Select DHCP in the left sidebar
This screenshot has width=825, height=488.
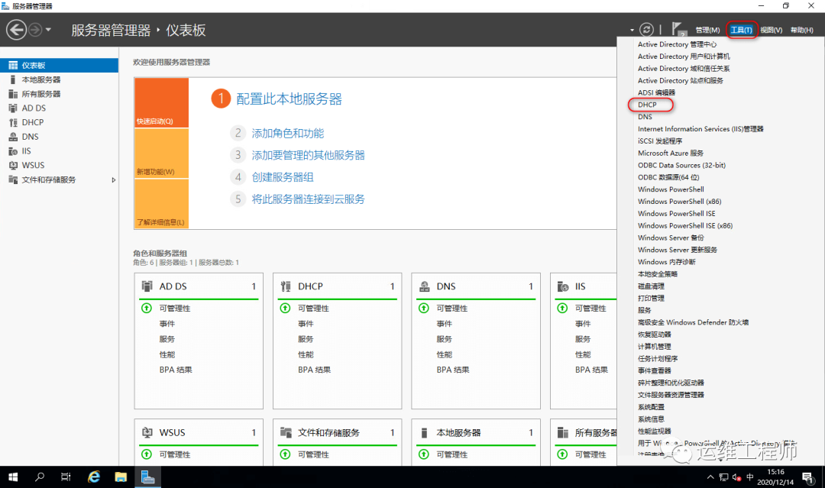[59, 122]
